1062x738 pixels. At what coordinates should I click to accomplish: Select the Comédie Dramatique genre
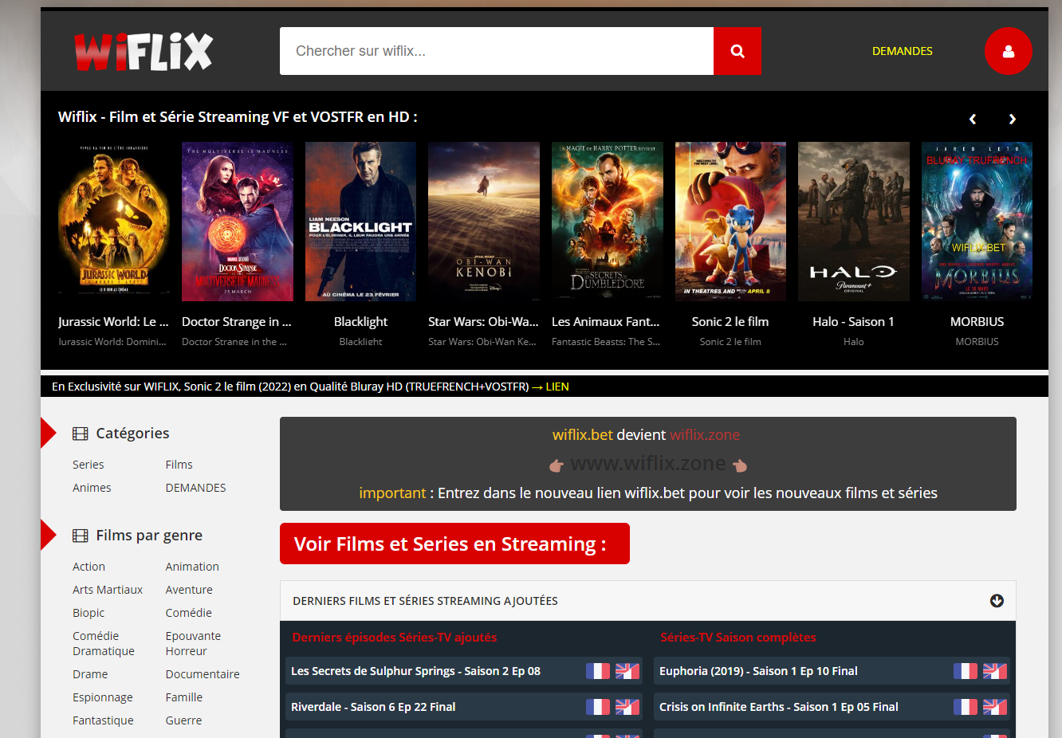point(104,643)
